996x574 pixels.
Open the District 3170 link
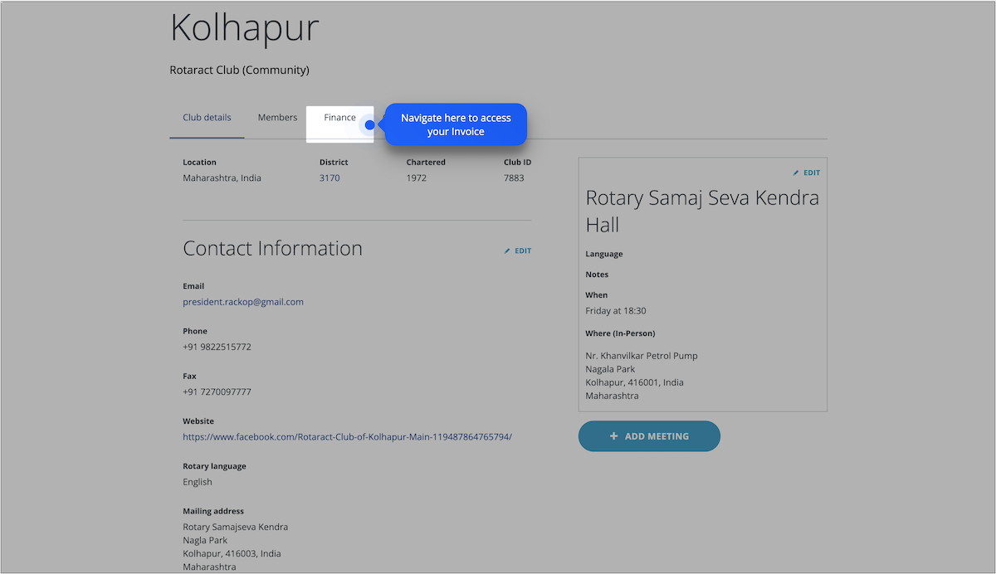click(330, 178)
